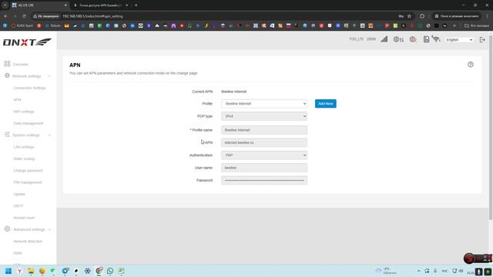This screenshot has width=493, height=277.
Task: Open the WhatsApp taskbar icon
Action: (110, 271)
